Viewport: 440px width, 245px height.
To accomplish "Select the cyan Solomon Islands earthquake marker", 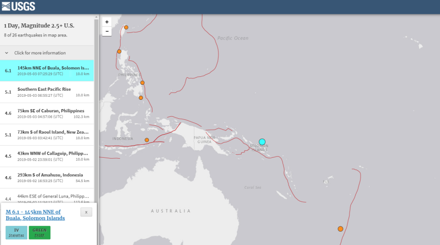I will [x=262, y=142].
